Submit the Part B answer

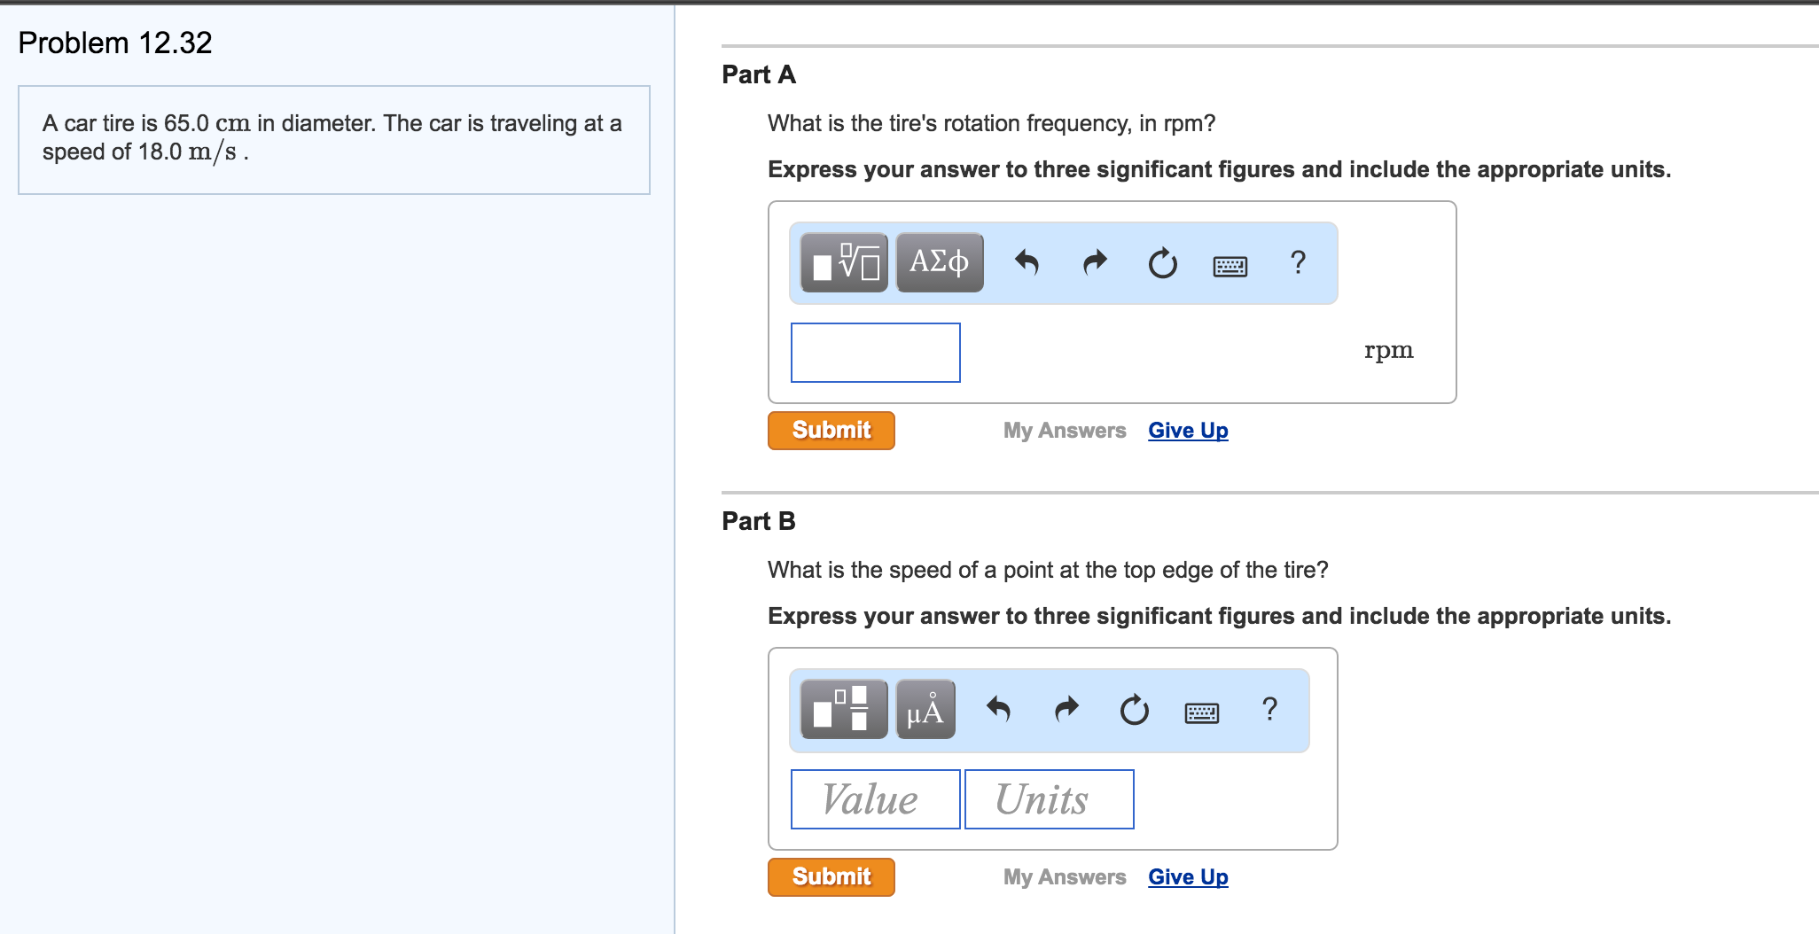(830, 876)
